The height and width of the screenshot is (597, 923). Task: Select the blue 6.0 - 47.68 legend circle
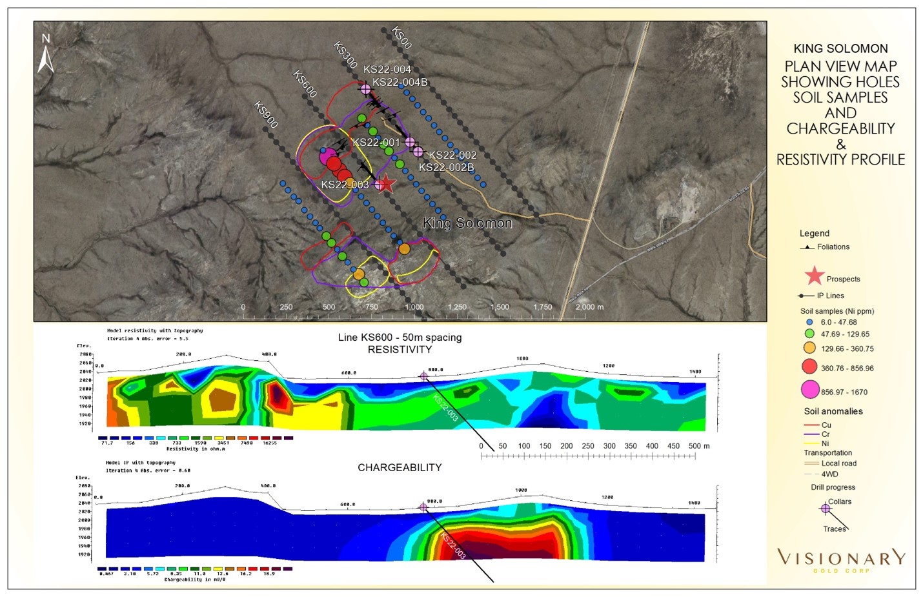pyautogui.click(x=809, y=322)
